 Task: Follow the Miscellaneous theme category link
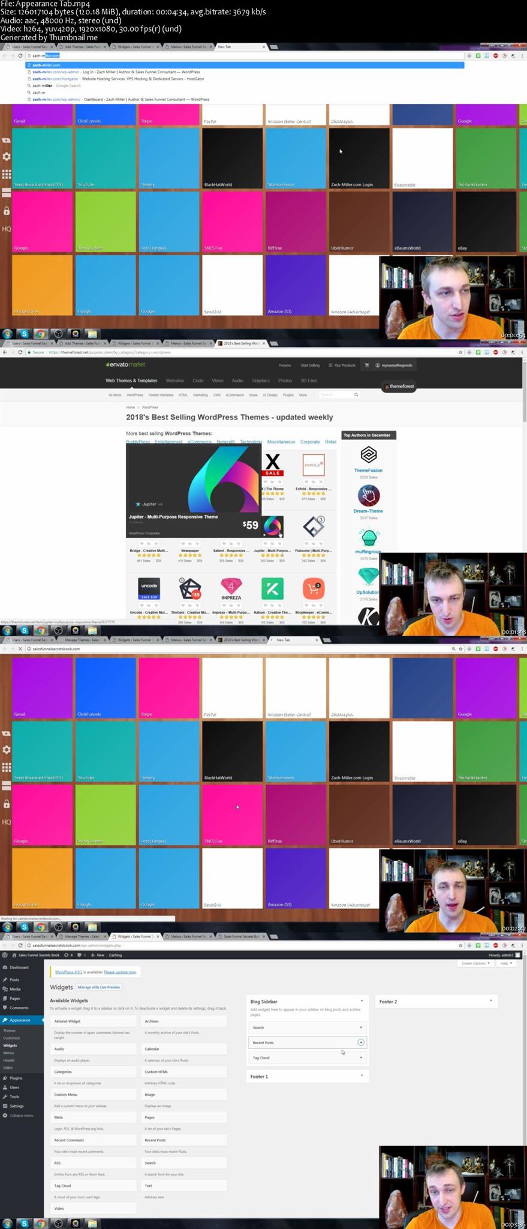(281, 442)
